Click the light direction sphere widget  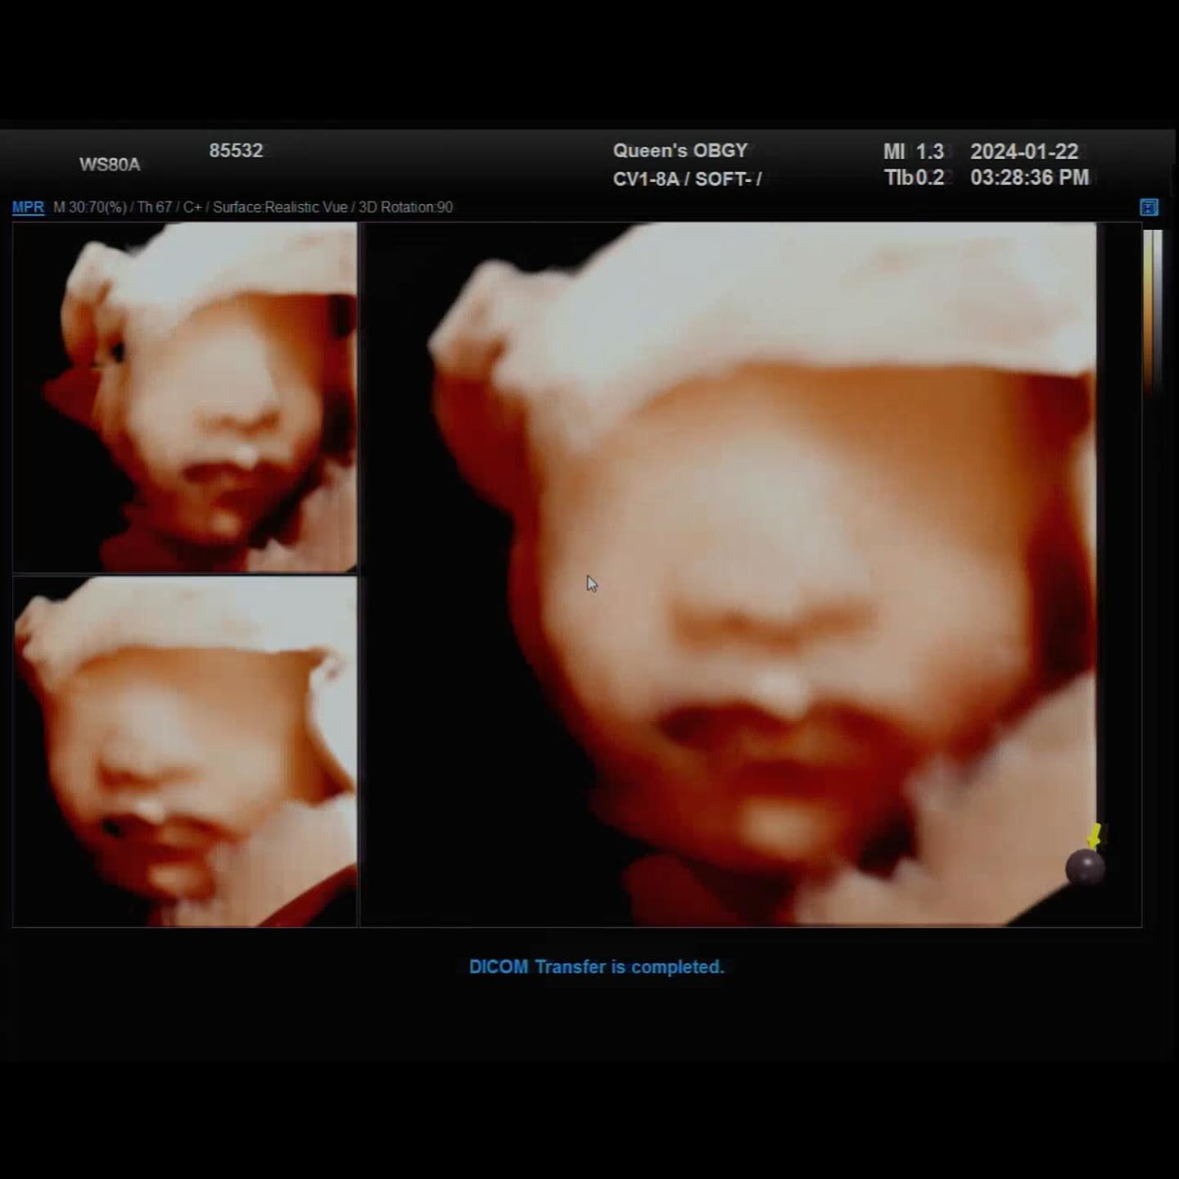[1085, 868]
